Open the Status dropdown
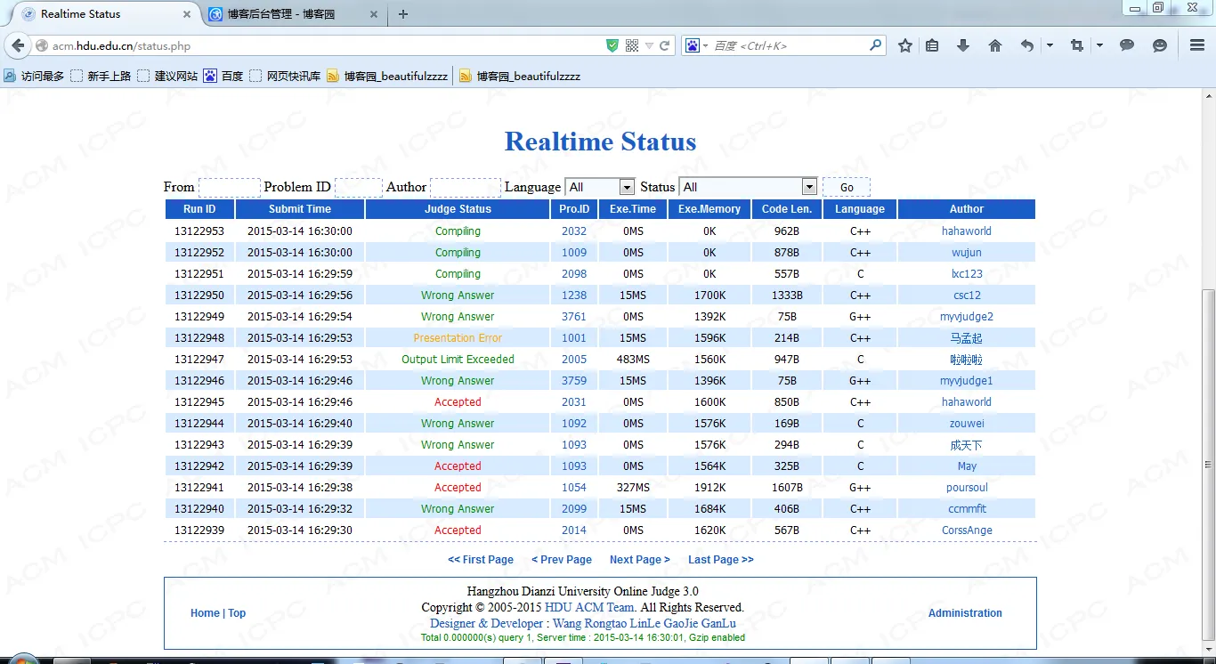This screenshot has width=1216, height=664. [748, 187]
